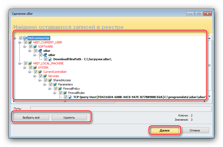Click the HKEY_CURRENT_USER registry key icon
The width and height of the screenshot is (223, 147).
(x=30, y=42)
